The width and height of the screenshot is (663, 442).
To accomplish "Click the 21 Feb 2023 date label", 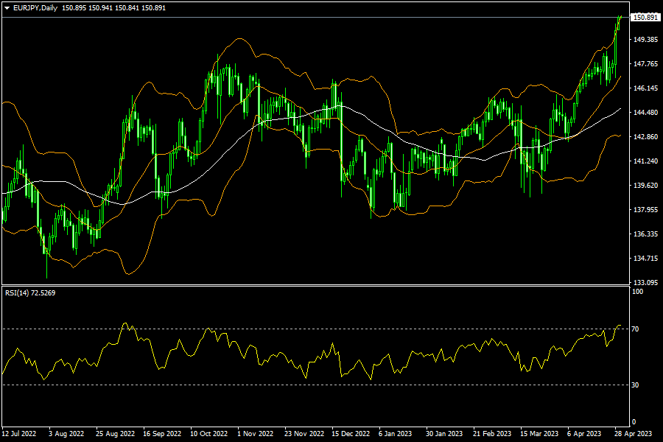I will pos(492,434).
